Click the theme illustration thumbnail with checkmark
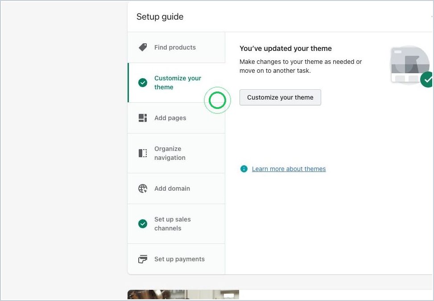The width and height of the screenshot is (434, 301). (412, 66)
